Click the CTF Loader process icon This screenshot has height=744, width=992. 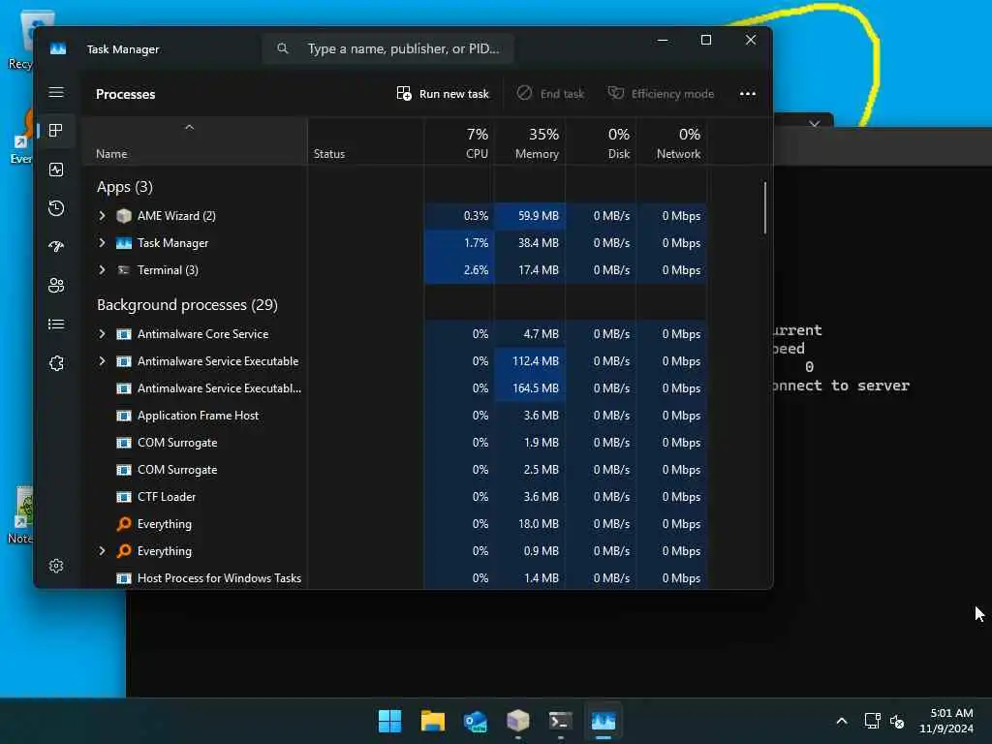124,497
